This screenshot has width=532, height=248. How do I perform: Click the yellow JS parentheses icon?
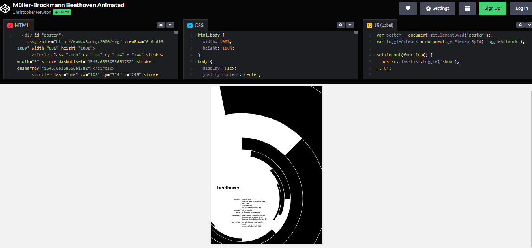coord(369,25)
